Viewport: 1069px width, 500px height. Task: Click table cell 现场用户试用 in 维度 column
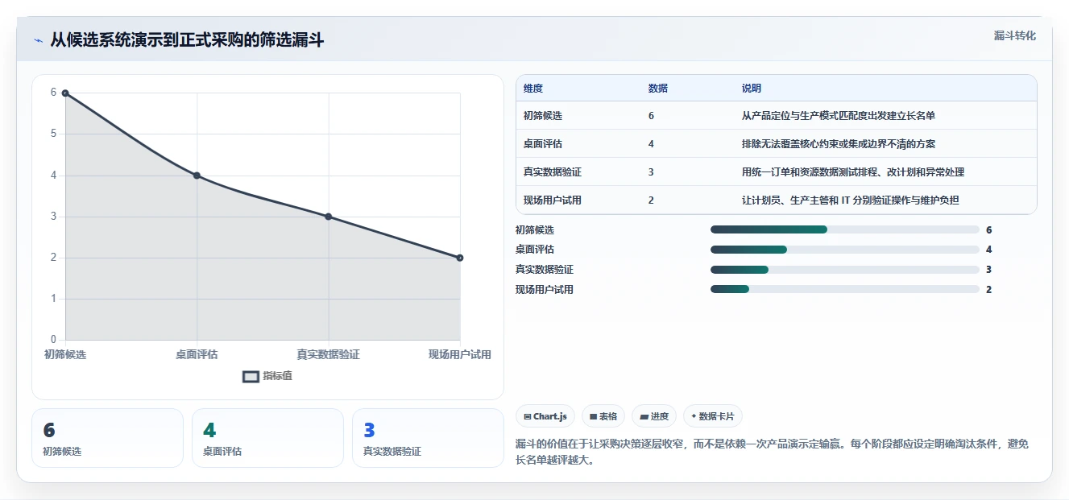pos(553,200)
